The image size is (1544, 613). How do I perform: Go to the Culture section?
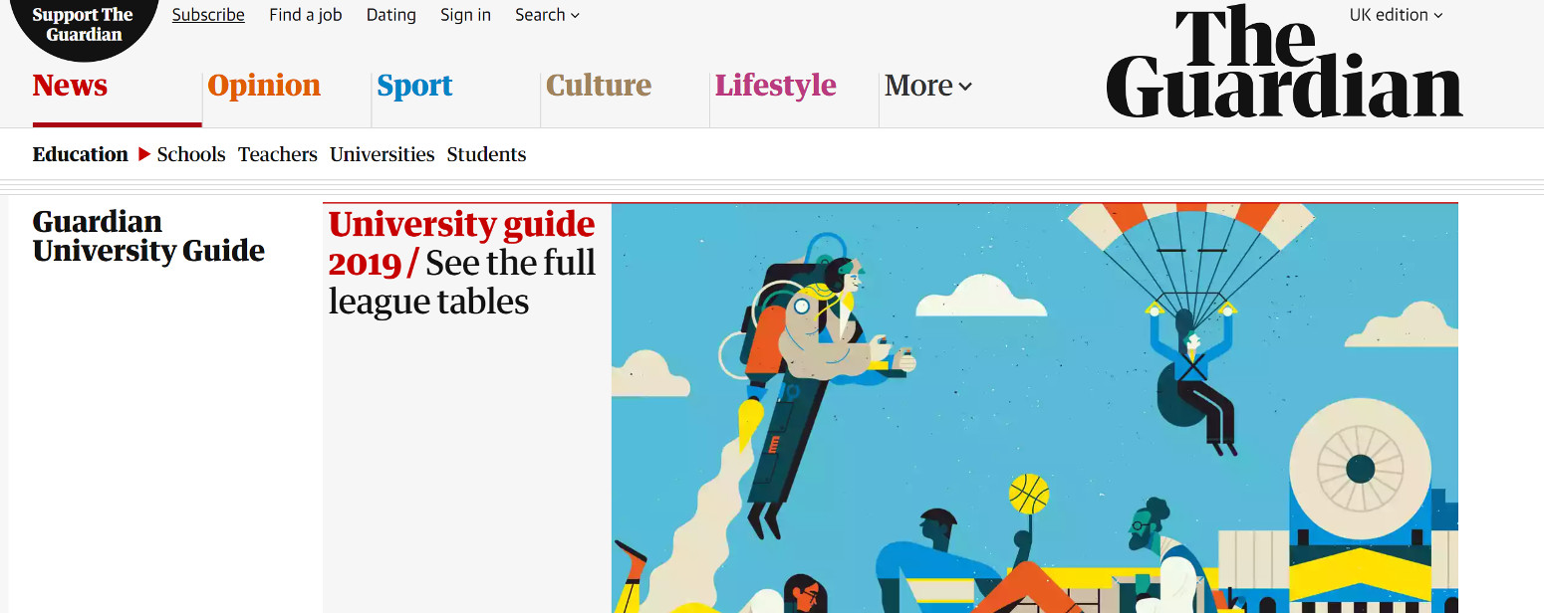(599, 86)
